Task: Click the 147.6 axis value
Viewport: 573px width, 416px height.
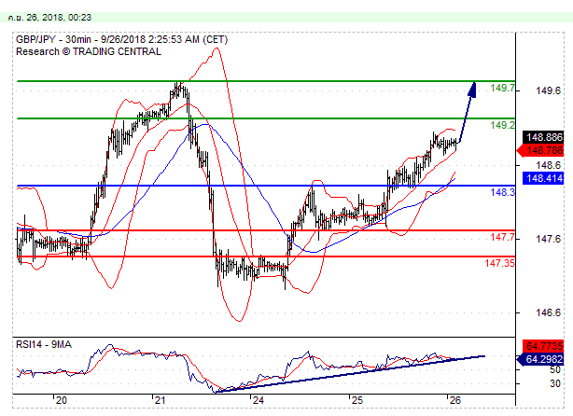Action: (548, 239)
